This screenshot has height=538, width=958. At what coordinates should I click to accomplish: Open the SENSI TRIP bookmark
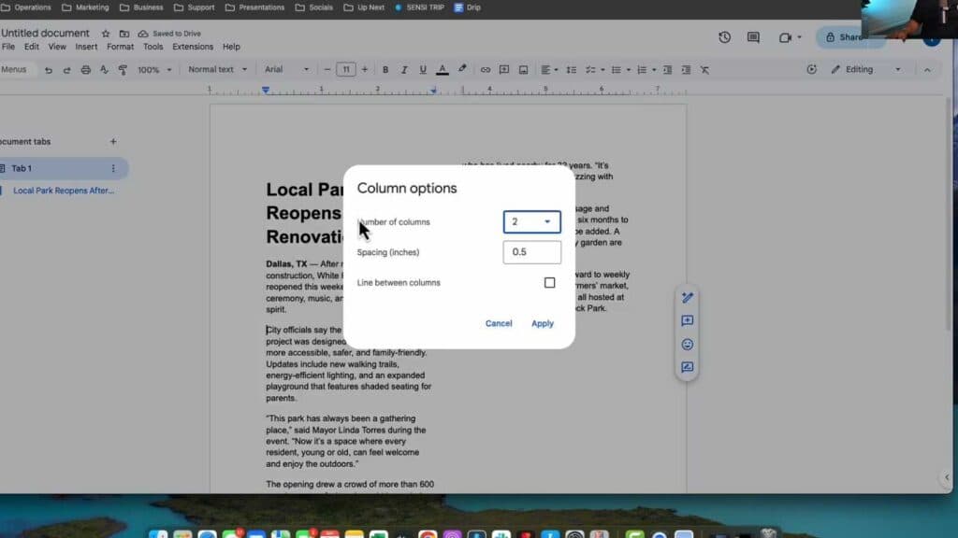[419, 7]
